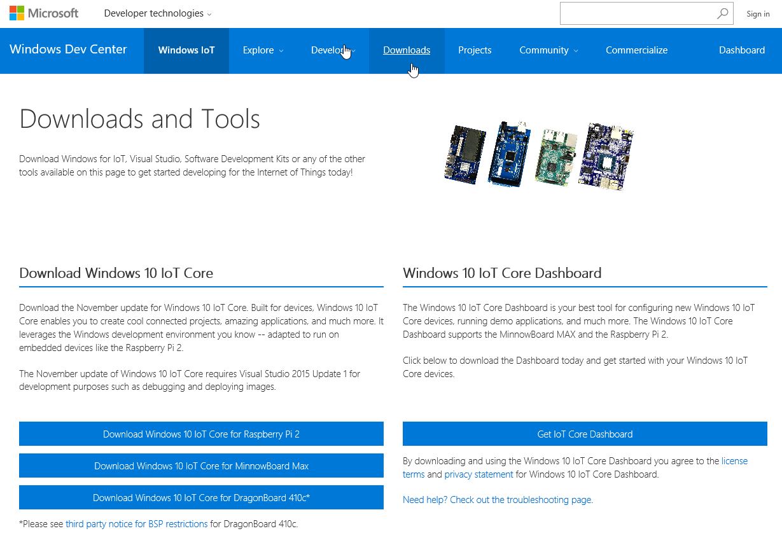Click the Downloads and Tools heading
The image size is (782, 538).
pos(140,119)
